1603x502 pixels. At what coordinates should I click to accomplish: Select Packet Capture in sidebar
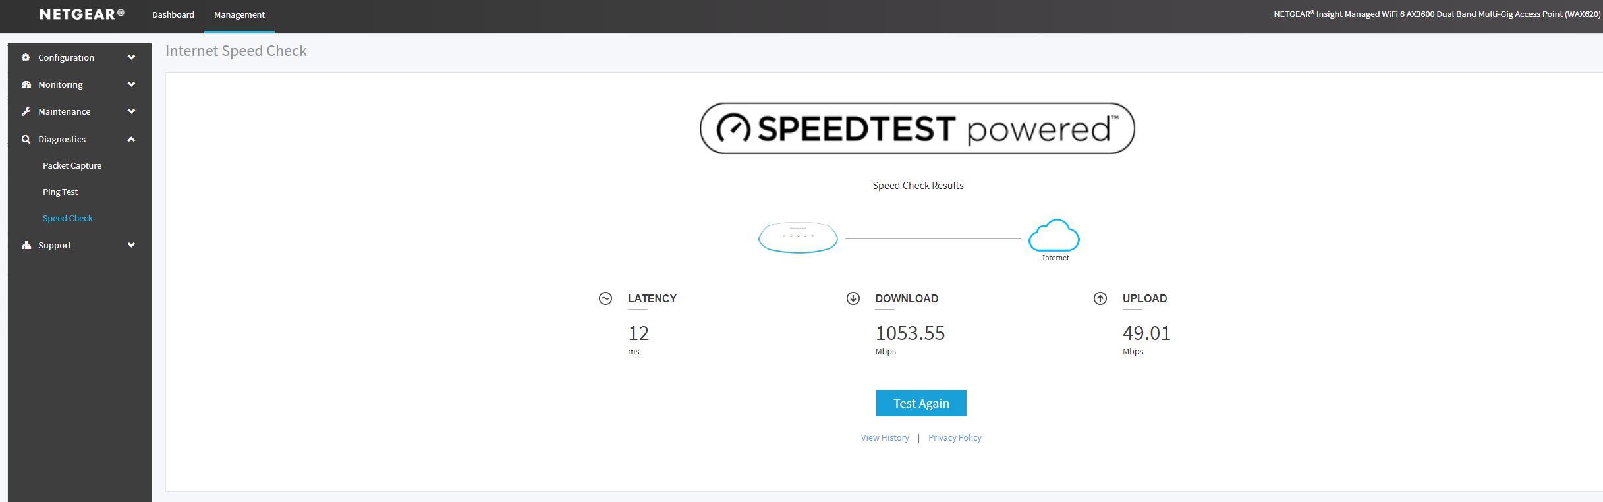[72, 165]
